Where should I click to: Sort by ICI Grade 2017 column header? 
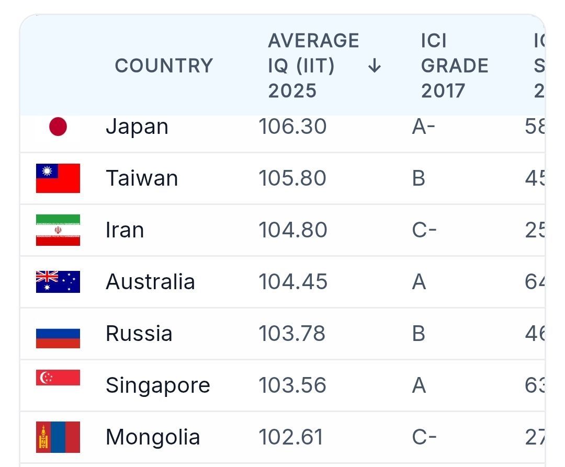[454, 66]
